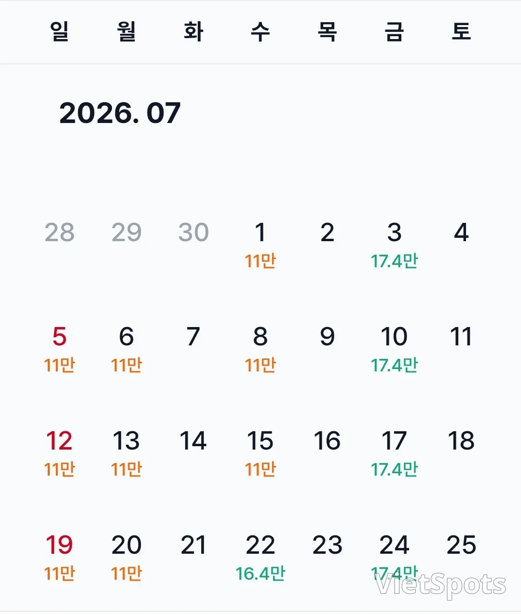Choose July 17 priced 17.4만

point(394,453)
